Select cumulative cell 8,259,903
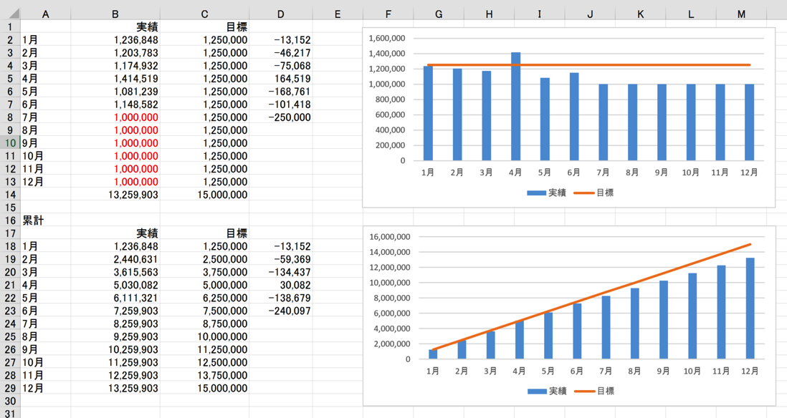The height and width of the screenshot is (418, 787). (x=115, y=324)
